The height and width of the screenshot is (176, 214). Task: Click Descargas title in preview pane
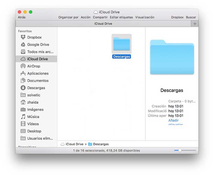pyautogui.click(x=172, y=90)
